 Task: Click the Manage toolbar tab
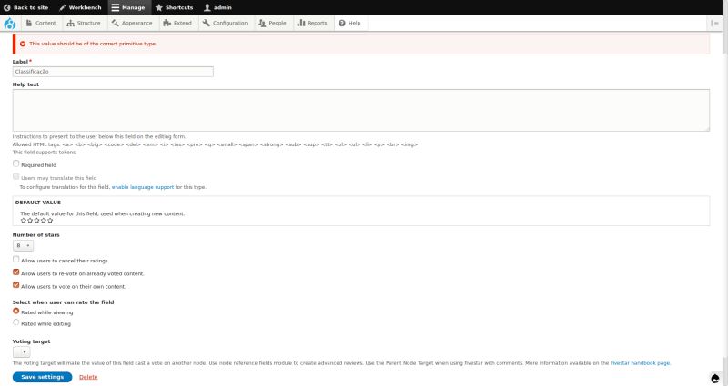pos(129,7)
